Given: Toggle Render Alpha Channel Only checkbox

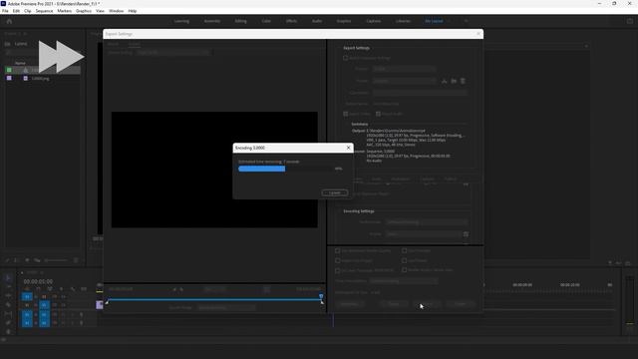Looking at the screenshot, I should coord(405,270).
